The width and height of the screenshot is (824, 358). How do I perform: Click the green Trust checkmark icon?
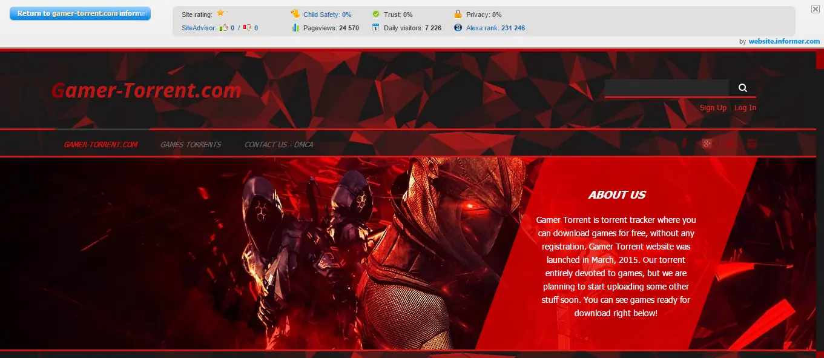tap(376, 14)
